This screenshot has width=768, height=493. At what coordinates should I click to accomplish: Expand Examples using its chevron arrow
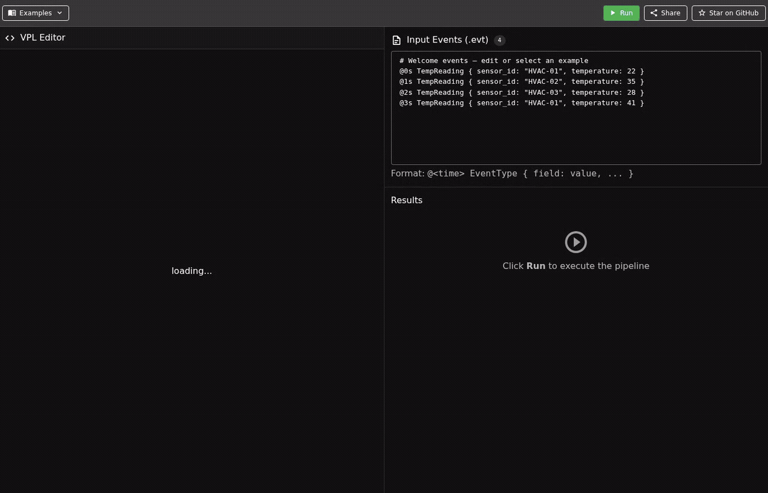(x=59, y=13)
